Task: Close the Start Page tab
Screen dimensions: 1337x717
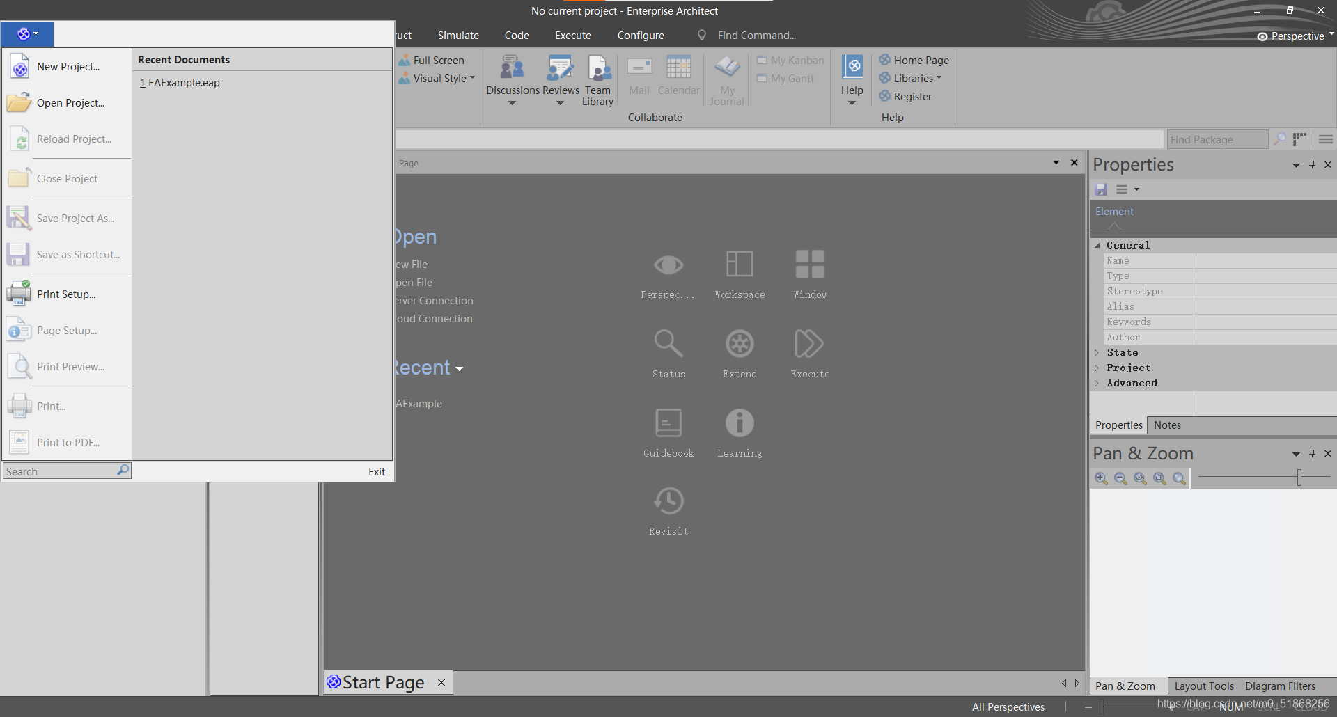Action: click(x=441, y=683)
